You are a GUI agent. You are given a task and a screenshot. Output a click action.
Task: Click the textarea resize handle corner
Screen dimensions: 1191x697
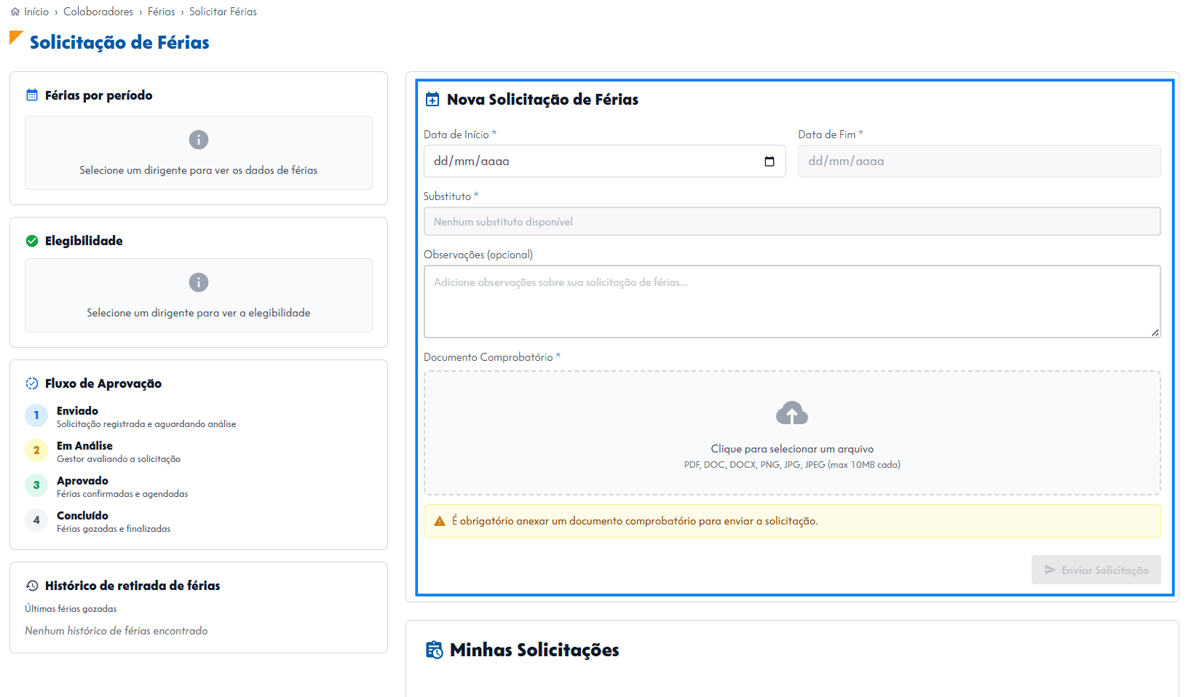tap(1155, 332)
